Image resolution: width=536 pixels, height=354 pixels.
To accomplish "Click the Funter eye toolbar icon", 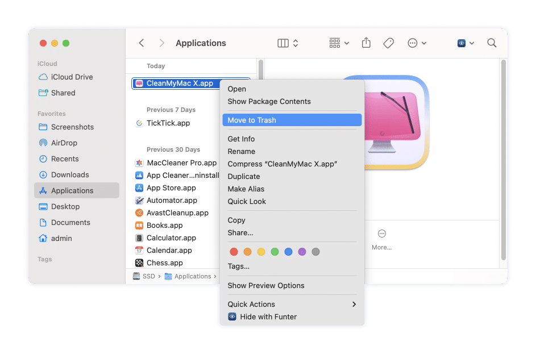I will pyautogui.click(x=462, y=43).
